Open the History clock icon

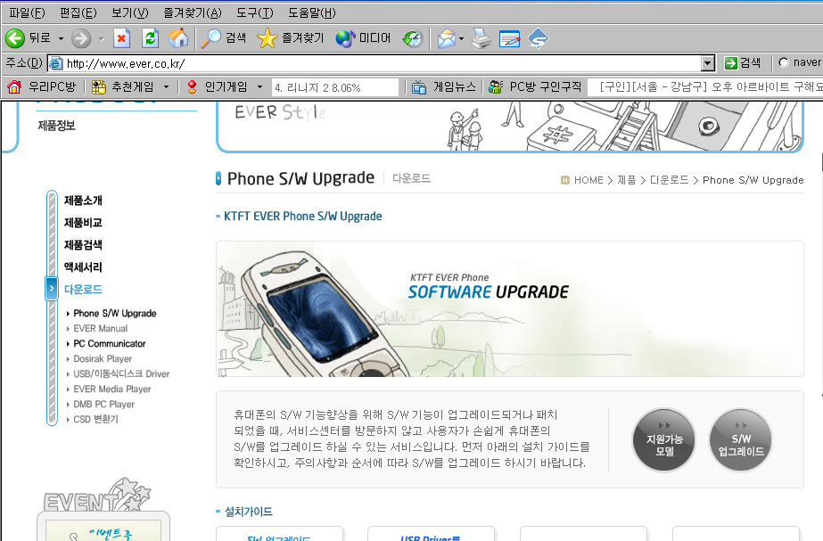[x=413, y=38]
